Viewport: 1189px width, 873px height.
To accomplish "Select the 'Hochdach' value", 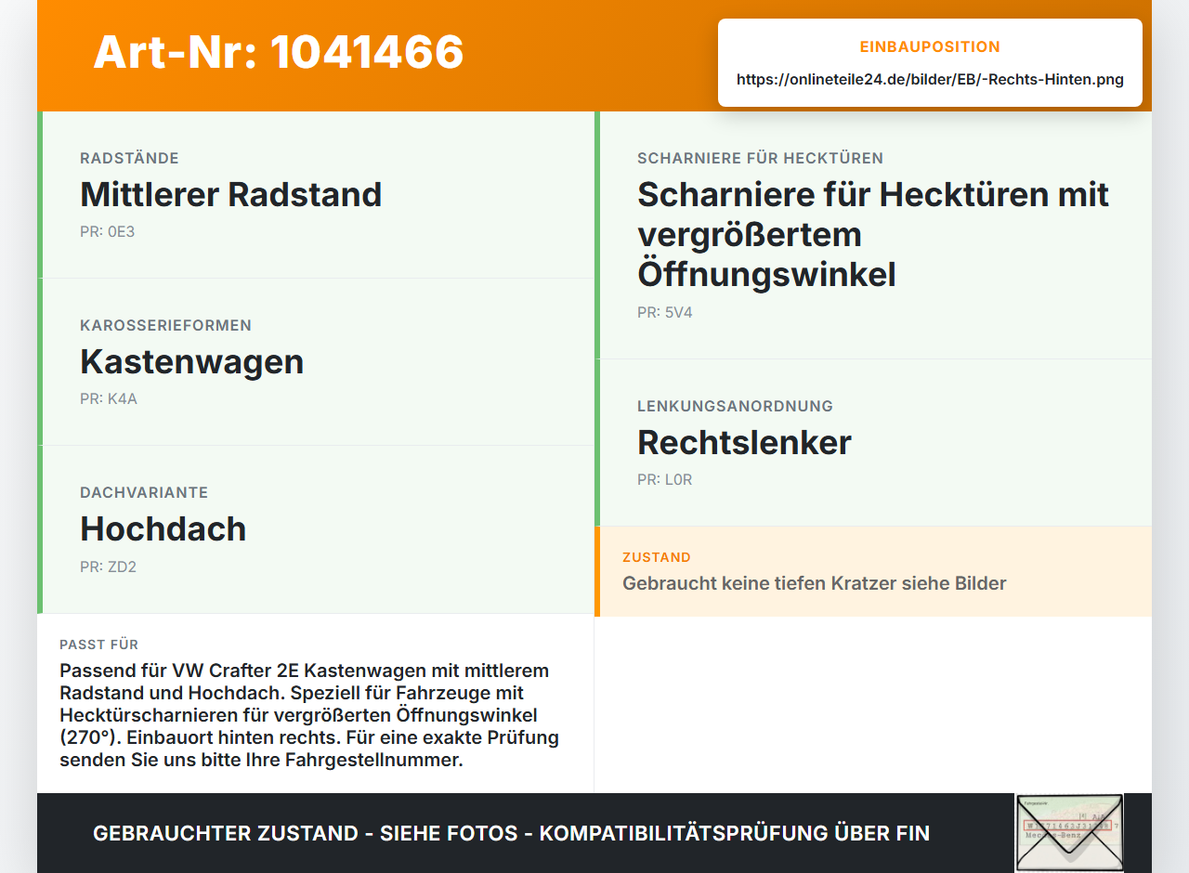I will (163, 528).
